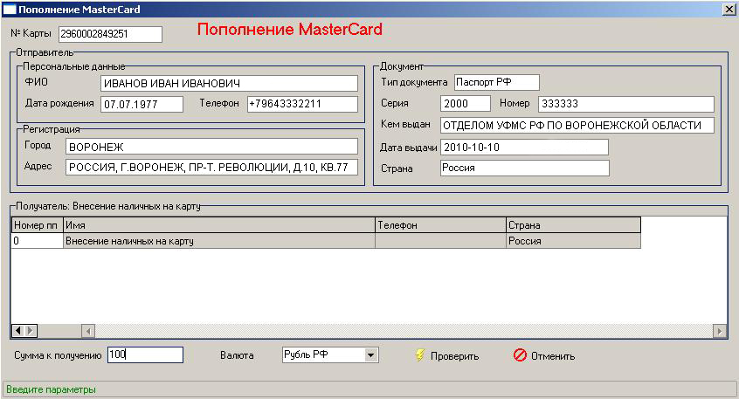Click the Персональные данные group label
This screenshot has height=399, width=739.
74,66
